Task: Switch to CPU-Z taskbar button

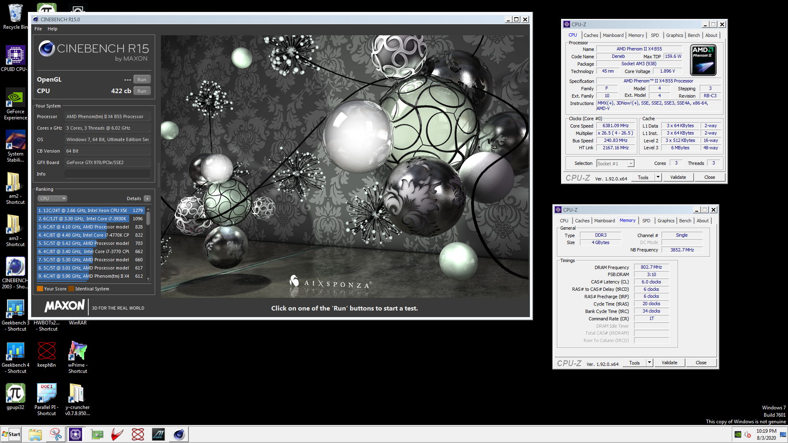Action: [x=76, y=434]
